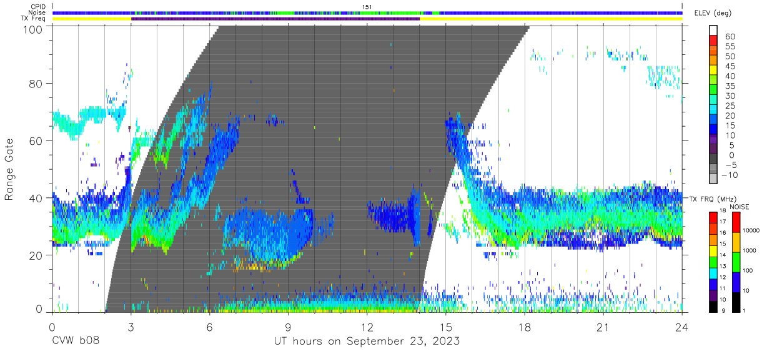Click the yellow segment of the ELEV colorbar
Image resolution: width=767 pixels, height=354 pixels.
click(x=713, y=69)
